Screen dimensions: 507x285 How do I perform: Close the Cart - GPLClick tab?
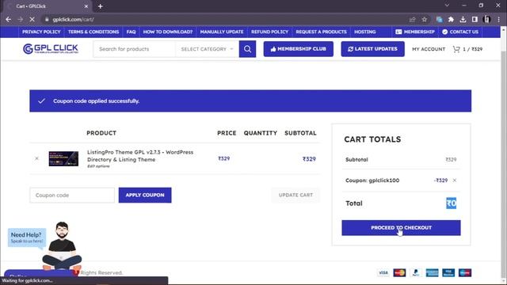(x=86, y=6)
